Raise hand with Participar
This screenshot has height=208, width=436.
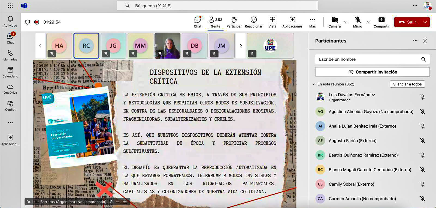[x=234, y=22]
